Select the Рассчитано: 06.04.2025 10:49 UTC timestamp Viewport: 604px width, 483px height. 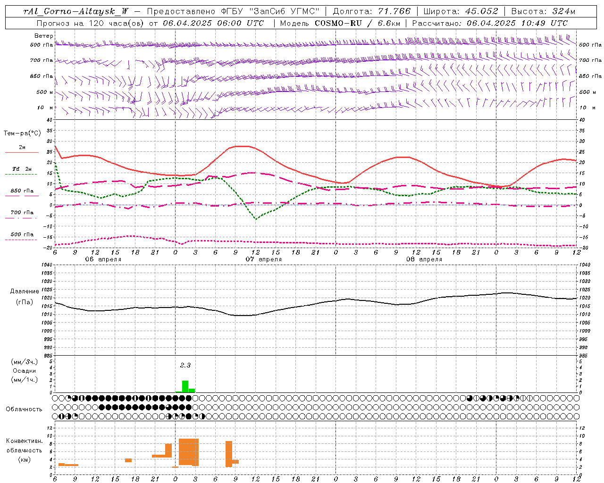(490, 23)
